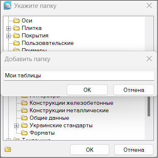Expand the Украинские стандарты node
The image size is (158, 158).
(x=16, y=126)
